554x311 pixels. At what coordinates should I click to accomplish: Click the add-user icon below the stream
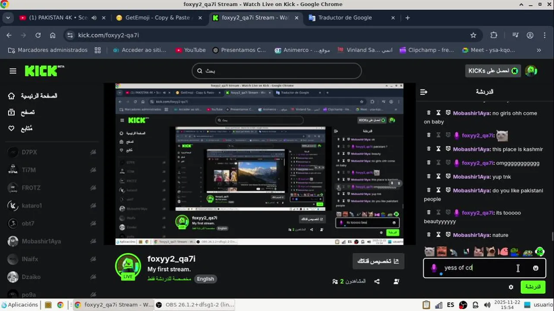(396, 282)
